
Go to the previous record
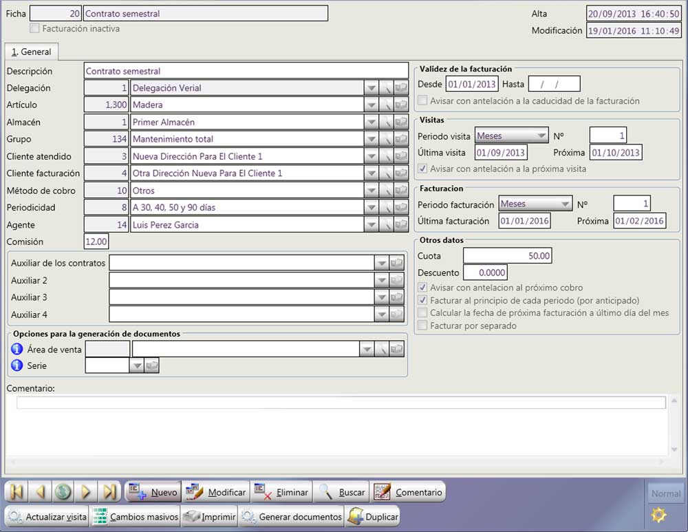click(40, 492)
